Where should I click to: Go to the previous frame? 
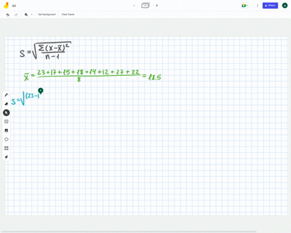134,5
